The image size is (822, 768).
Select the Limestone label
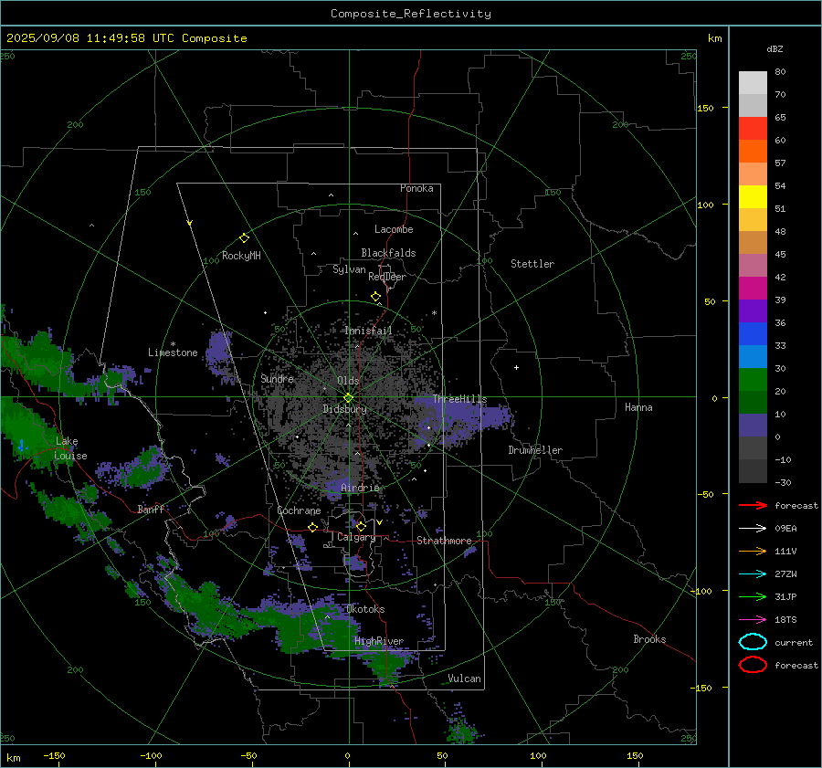pyautogui.click(x=173, y=352)
